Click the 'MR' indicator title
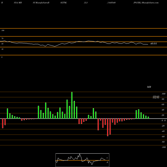167x167 pixels. 149,87
